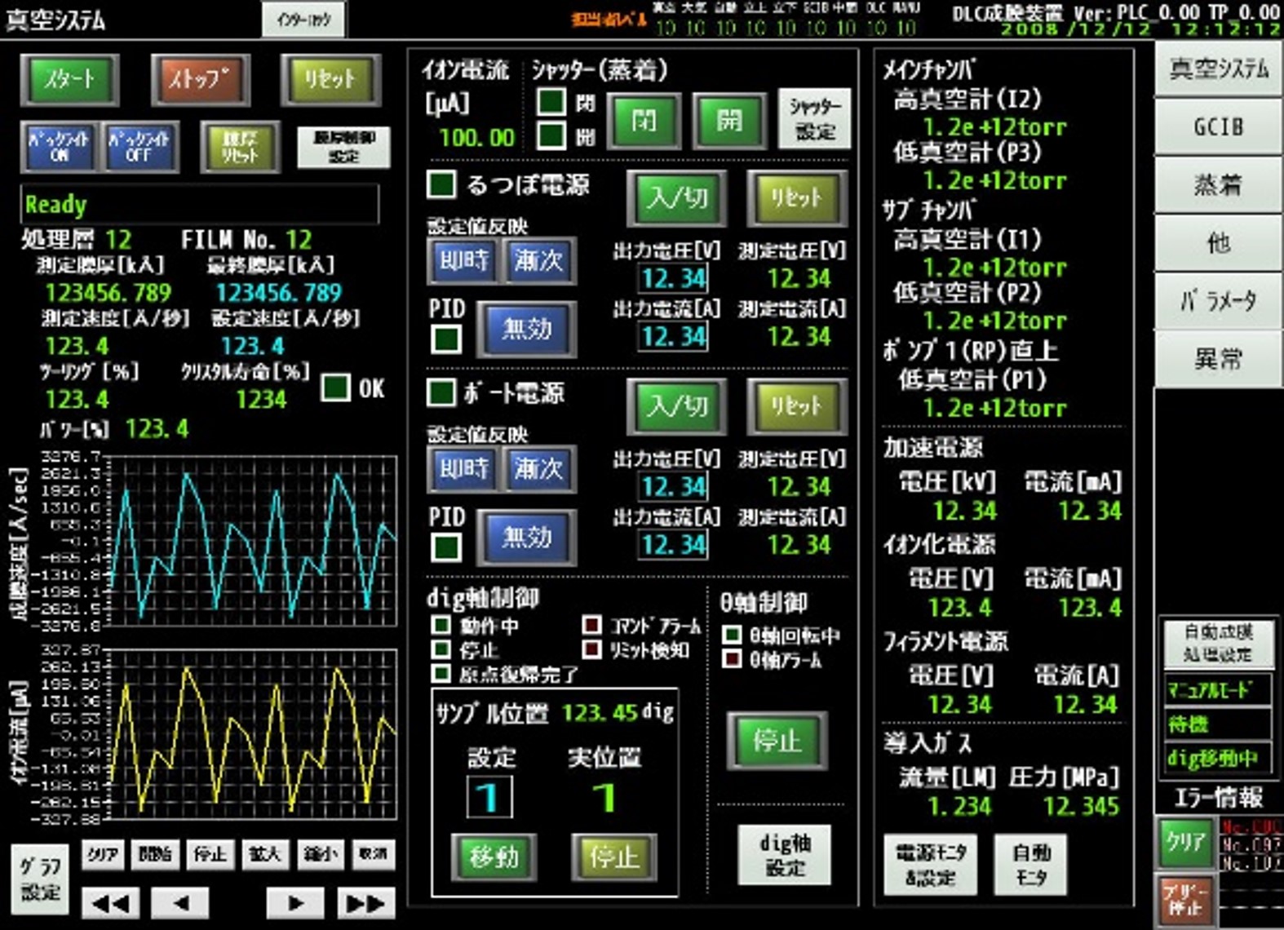
Task: Switch to the 他 tab
Action: point(1218,242)
